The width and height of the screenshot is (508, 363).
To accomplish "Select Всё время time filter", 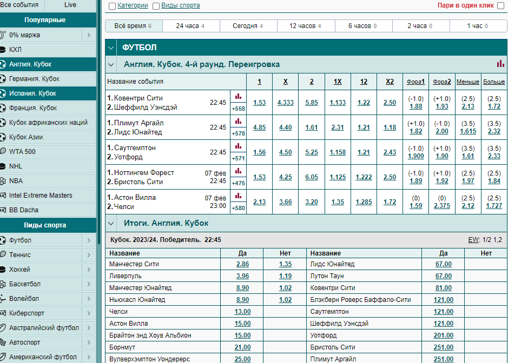I will [x=134, y=26].
